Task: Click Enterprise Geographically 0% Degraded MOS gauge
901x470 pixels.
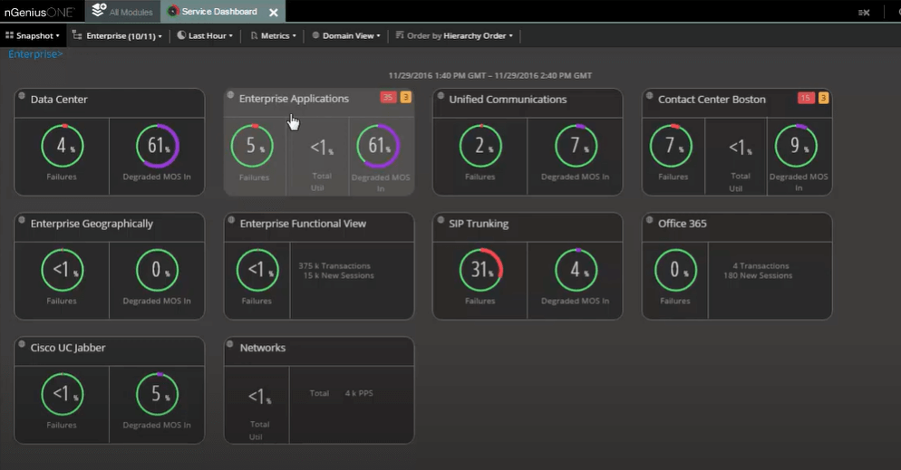Action: tap(158, 270)
